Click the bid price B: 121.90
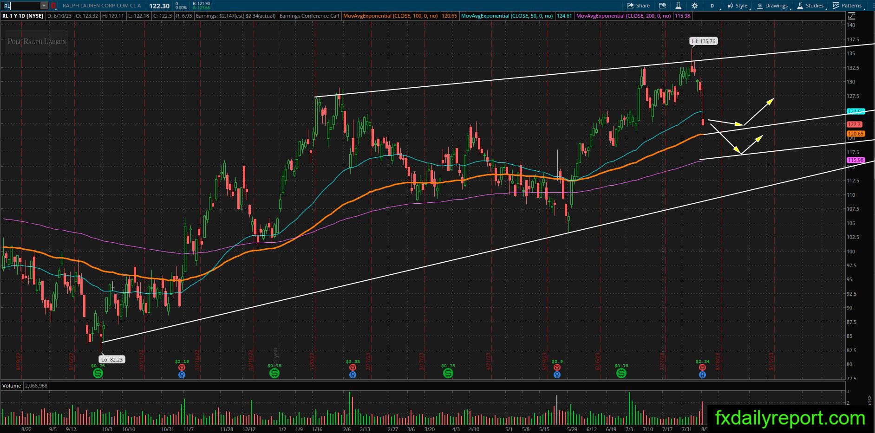 pos(202,4)
